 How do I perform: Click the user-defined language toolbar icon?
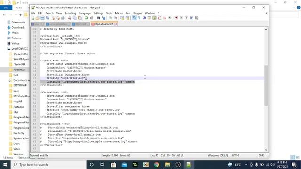pos(150,18)
